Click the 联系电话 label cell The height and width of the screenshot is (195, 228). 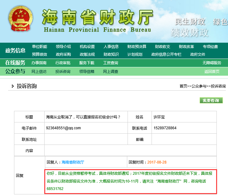[x=140, y=128]
